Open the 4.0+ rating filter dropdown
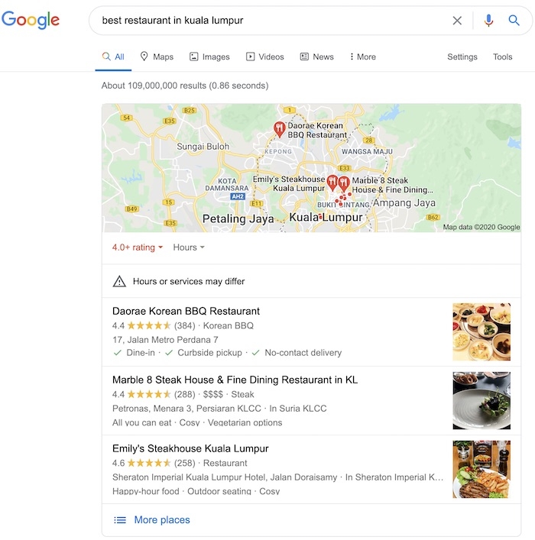535x540 pixels. click(x=138, y=247)
